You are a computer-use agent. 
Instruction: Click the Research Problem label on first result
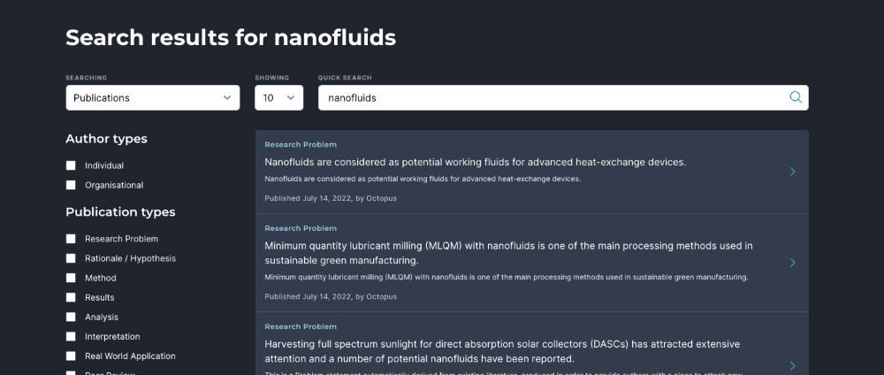(x=301, y=144)
